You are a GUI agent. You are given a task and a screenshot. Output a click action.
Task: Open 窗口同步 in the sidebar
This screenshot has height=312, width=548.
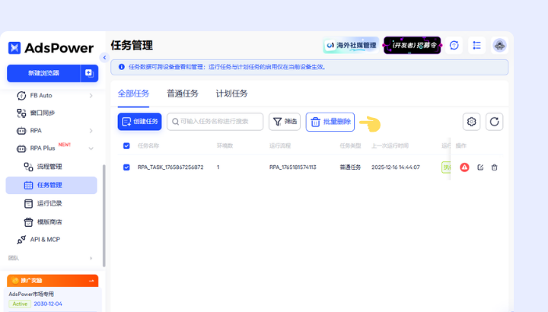(x=43, y=113)
